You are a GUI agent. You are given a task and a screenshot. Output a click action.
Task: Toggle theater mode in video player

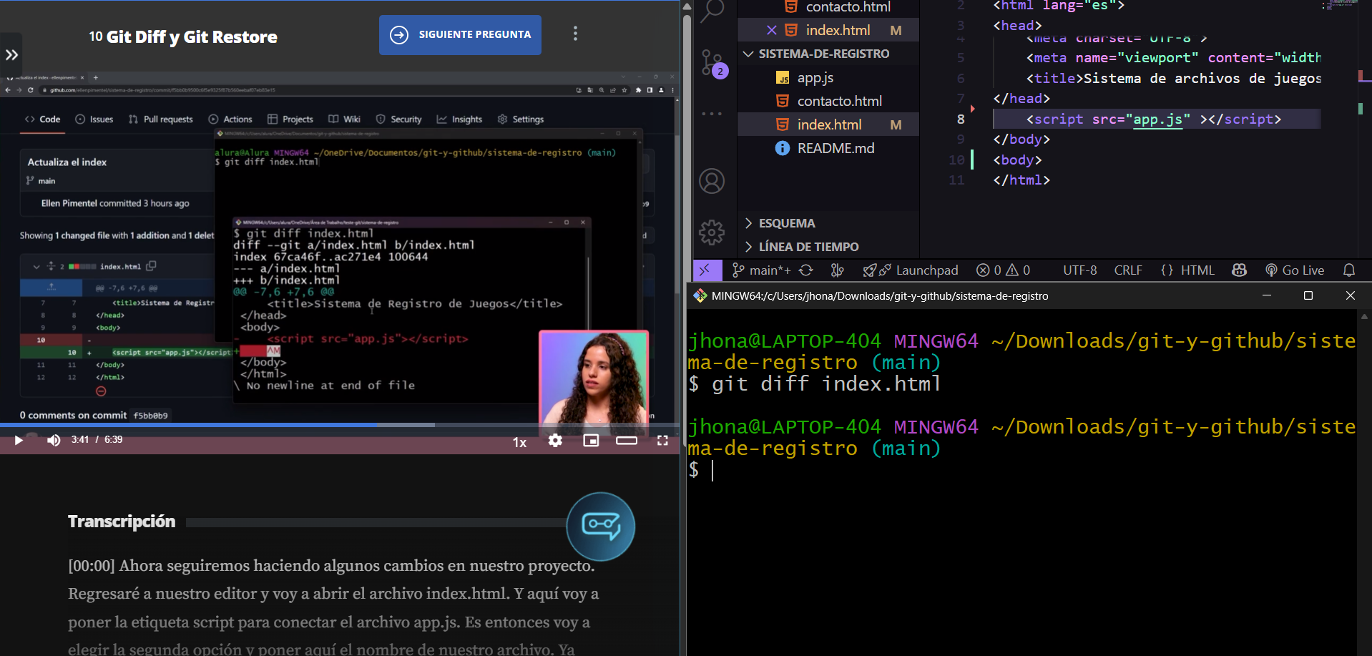click(x=627, y=441)
